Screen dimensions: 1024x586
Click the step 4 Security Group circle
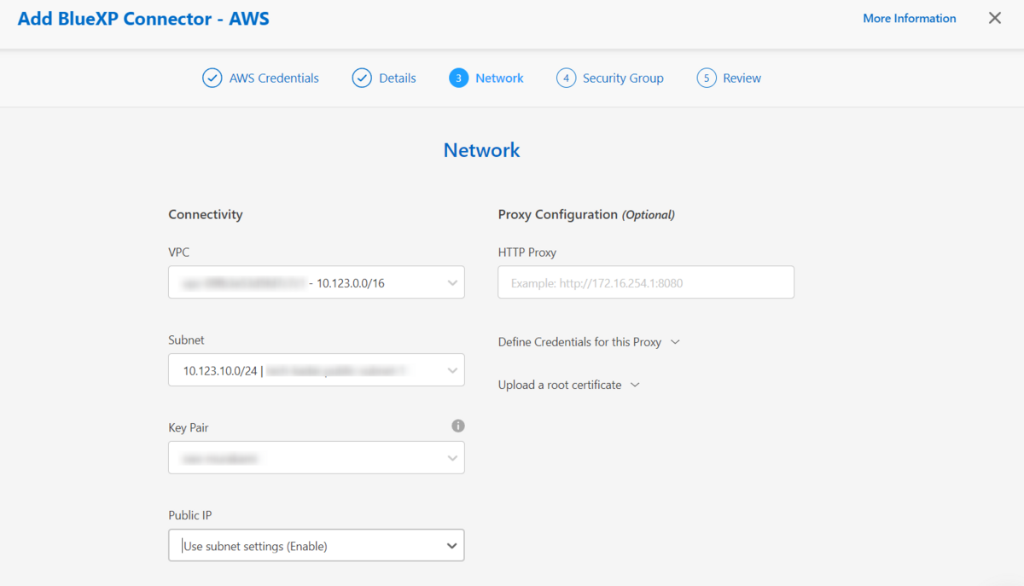566,78
